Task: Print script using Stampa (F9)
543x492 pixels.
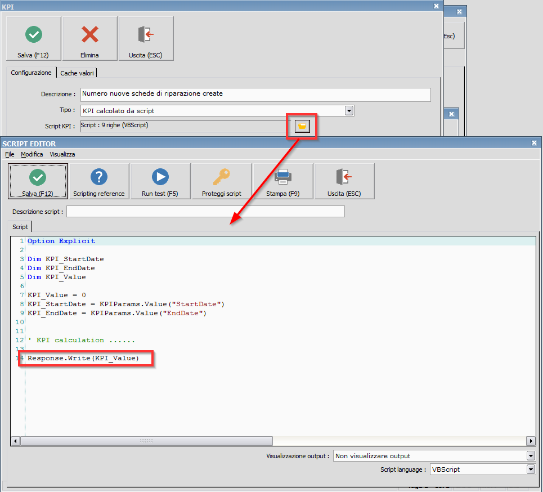Action: tap(283, 181)
